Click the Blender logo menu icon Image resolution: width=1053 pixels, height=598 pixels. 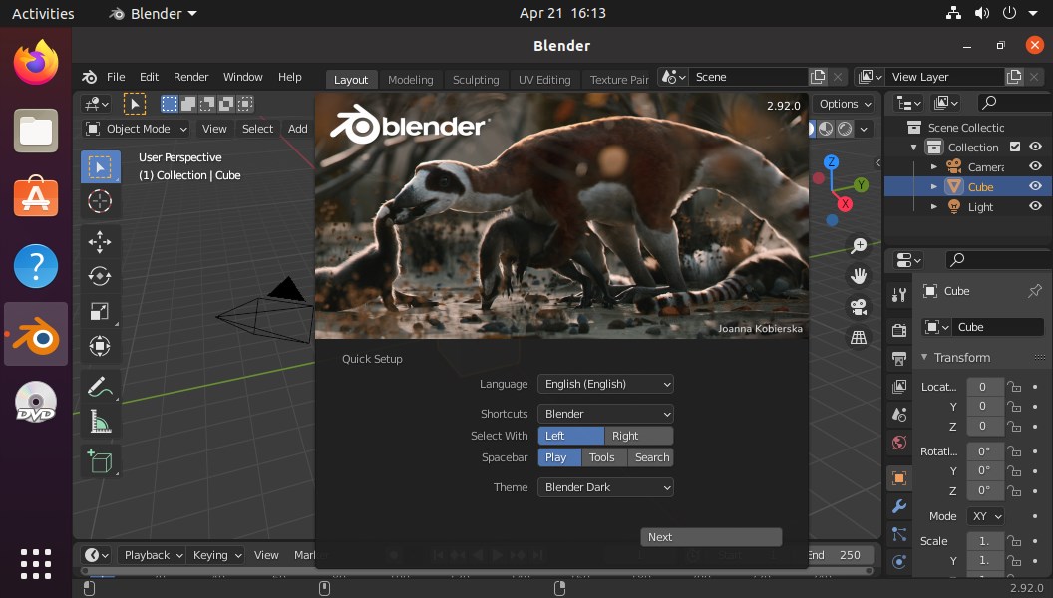90,77
